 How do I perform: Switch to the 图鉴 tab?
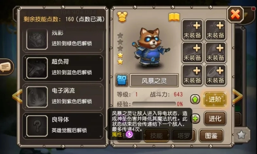[211, 135]
